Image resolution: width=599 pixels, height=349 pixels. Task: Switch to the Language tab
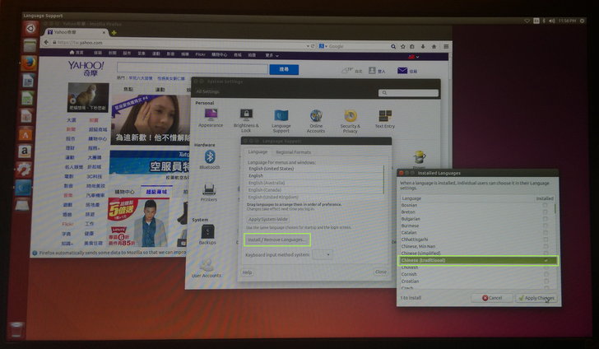258,151
